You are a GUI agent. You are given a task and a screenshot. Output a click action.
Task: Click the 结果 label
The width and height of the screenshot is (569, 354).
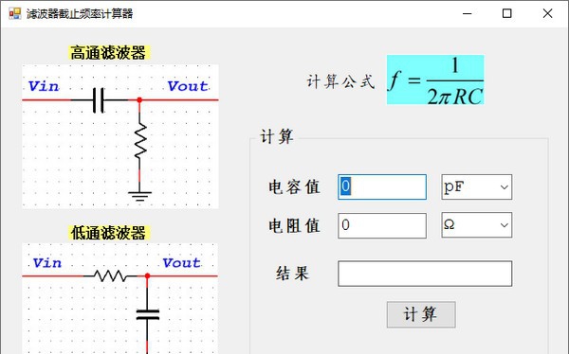click(x=292, y=274)
